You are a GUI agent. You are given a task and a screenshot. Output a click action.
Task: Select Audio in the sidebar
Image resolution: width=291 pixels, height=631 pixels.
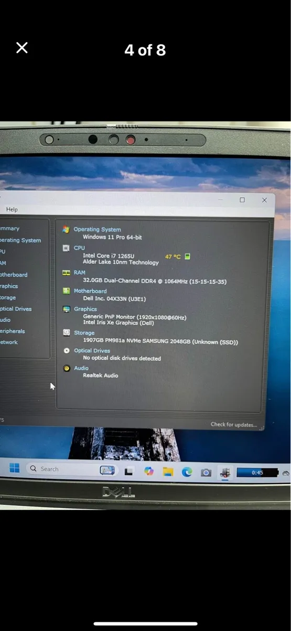tap(5, 320)
